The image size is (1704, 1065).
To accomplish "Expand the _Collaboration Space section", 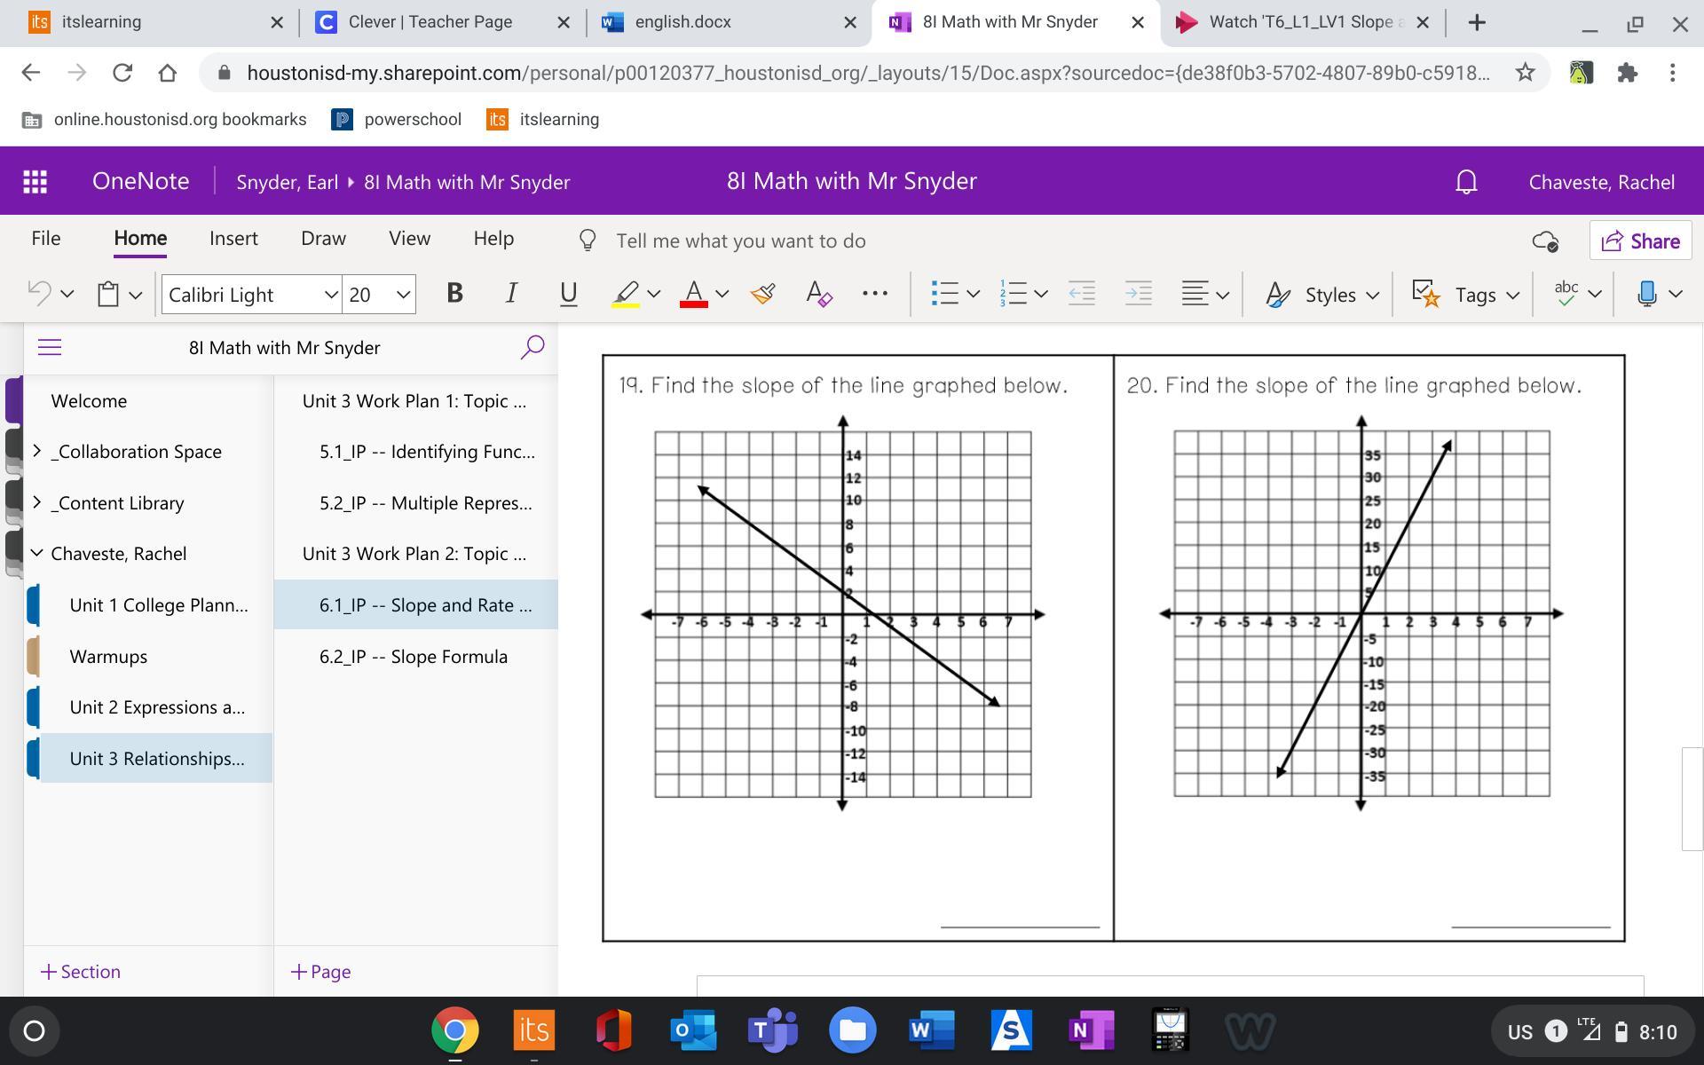I will [x=36, y=451].
